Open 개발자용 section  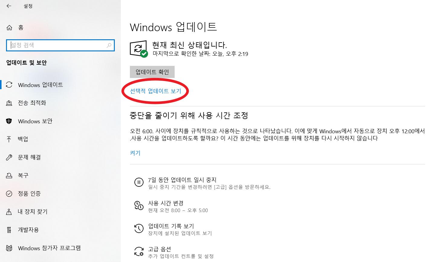click(28, 230)
